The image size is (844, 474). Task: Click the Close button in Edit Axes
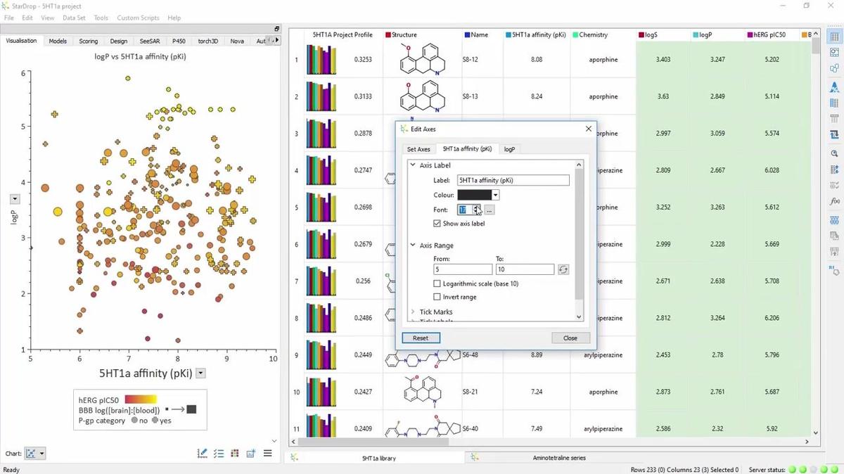click(x=570, y=338)
